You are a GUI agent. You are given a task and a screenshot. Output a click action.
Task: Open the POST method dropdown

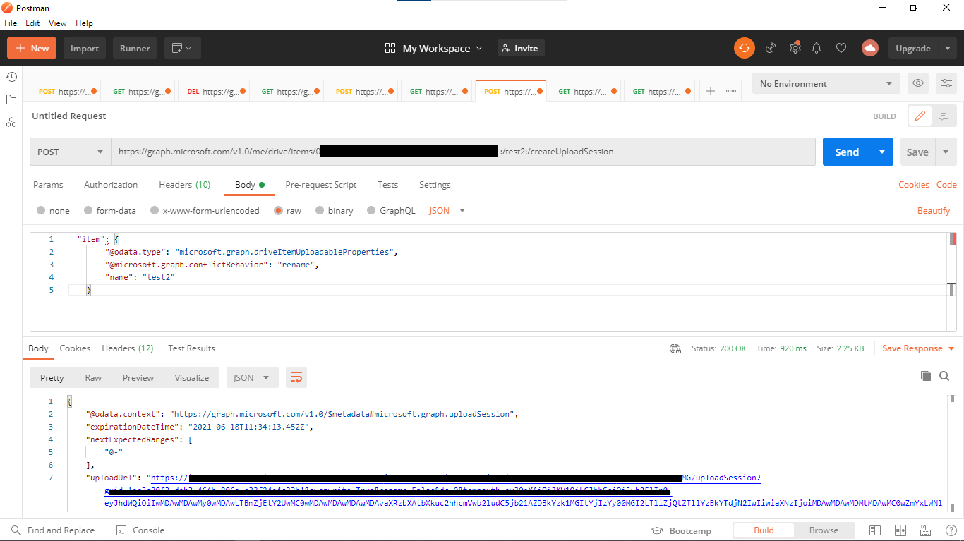pos(71,152)
